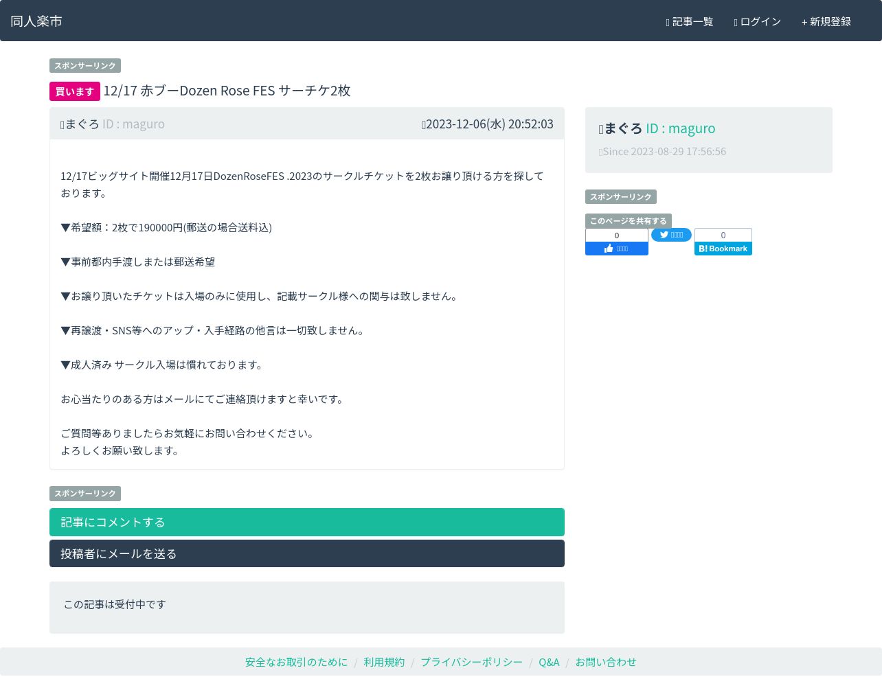Screen dimensions: 882x690
Task: Open the ログイン menu item
Action: tap(758, 22)
